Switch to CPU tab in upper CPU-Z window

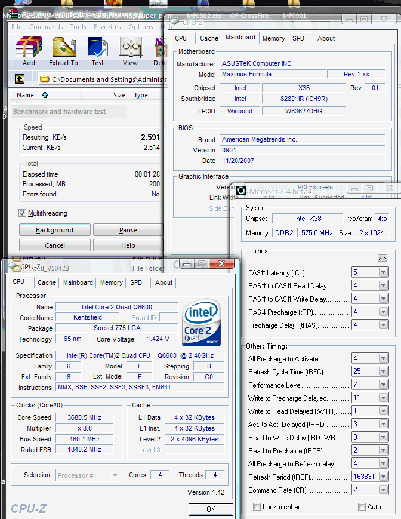tap(181, 38)
